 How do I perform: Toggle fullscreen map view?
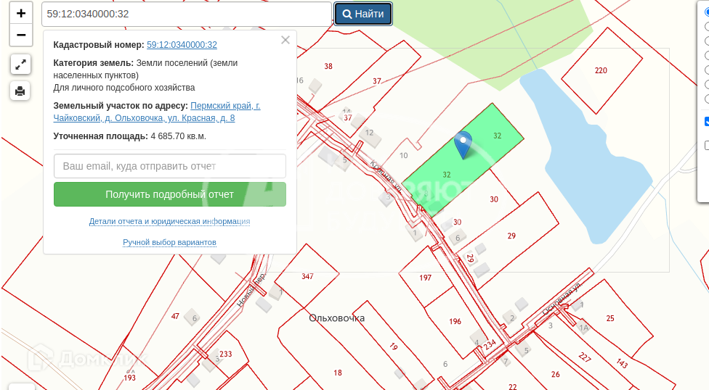[x=20, y=65]
